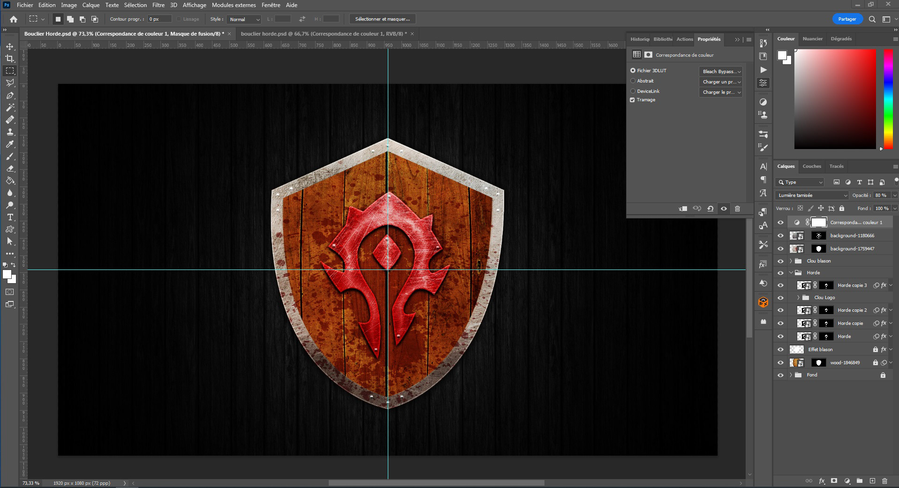The image size is (899, 488).
Task: Click the foreground color swatch in toolbar
Action: pyautogui.click(x=7, y=275)
